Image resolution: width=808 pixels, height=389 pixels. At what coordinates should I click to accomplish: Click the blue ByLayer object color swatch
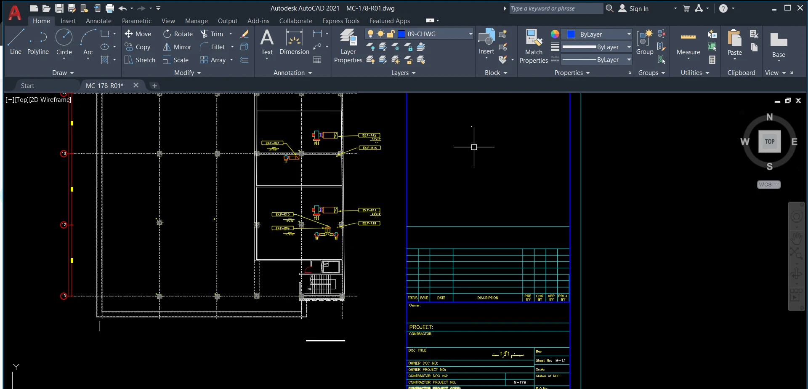tap(571, 35)
